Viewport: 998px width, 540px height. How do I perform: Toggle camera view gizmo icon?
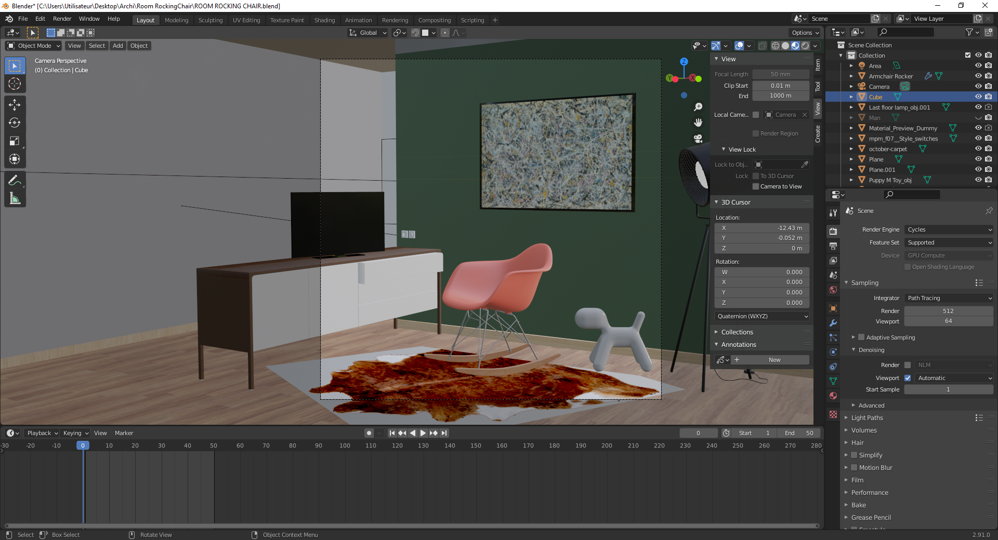(x=698, y=139)
